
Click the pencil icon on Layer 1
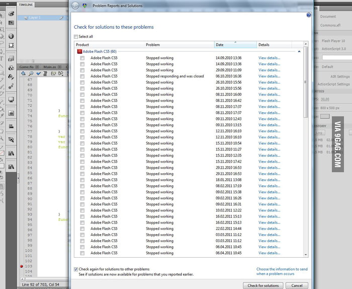tap(62, 17)
